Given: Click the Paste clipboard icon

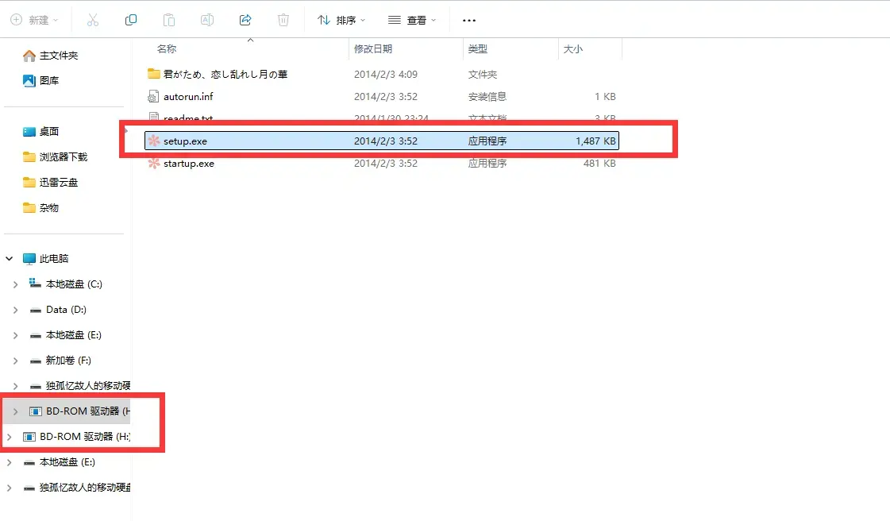Looking at the screenshot, I should point(168,20).
